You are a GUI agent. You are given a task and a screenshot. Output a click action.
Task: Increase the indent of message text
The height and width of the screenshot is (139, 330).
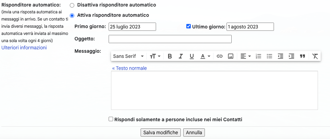(291, 56)
